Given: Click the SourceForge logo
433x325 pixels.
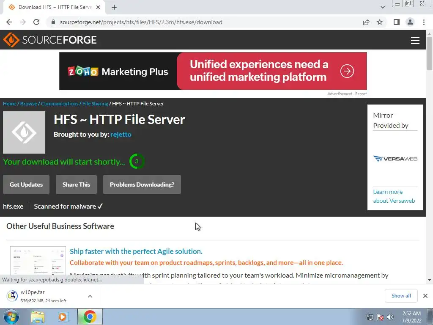Looking at the screenshot, I should coord(50,40).
